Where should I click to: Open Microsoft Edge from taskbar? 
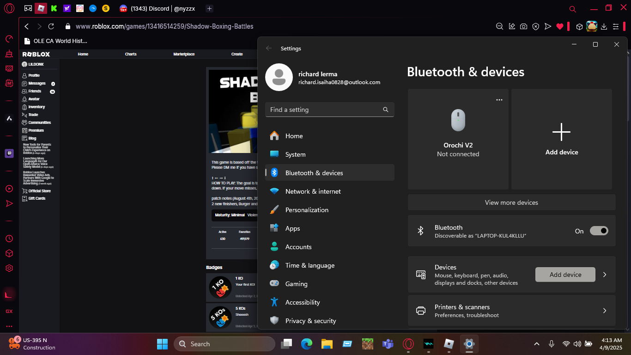pyautogui.click(x=307, y=344)
